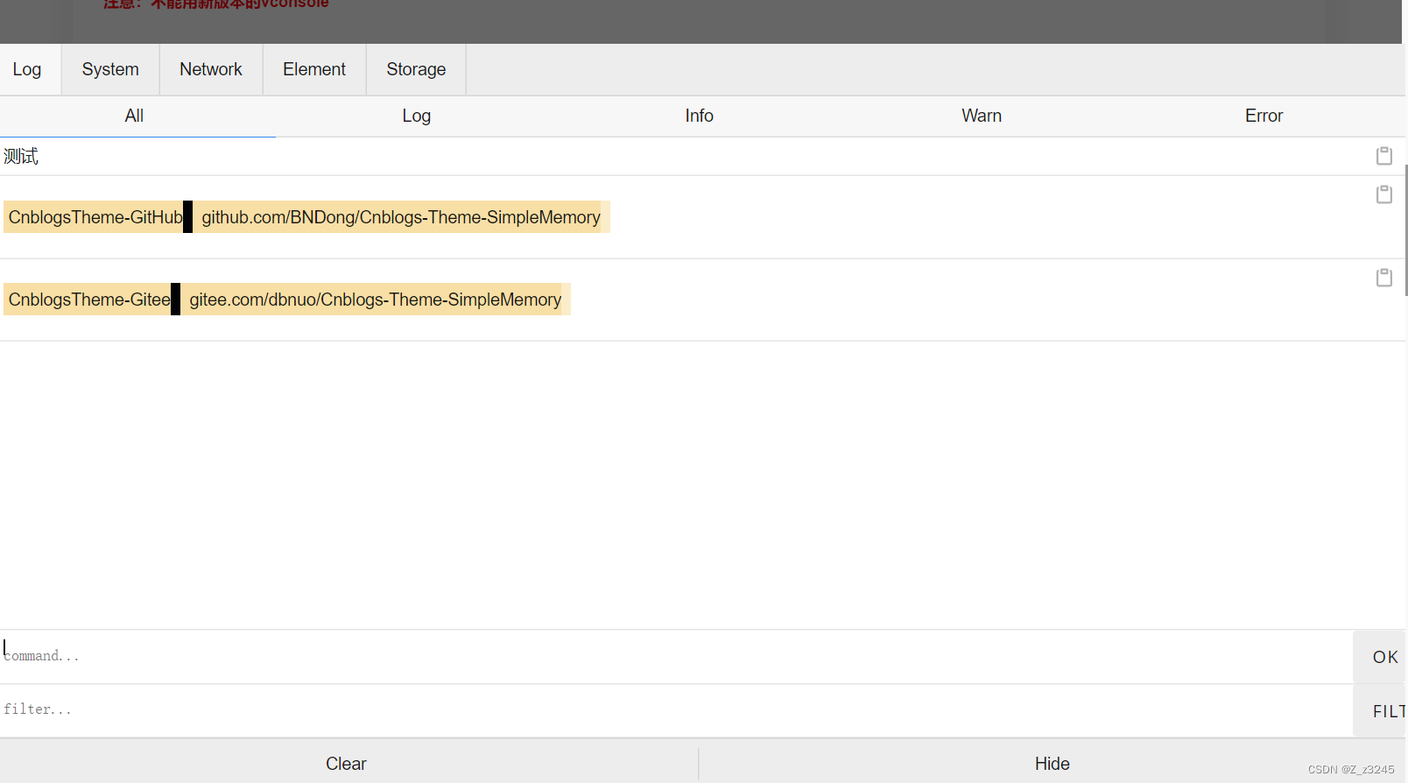
Task: Focus the command input field
Action: coord(676,657)
